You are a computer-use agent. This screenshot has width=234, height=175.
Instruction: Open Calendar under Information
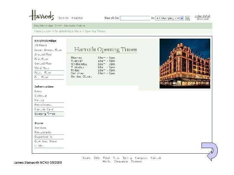click(x=41, y=96)
